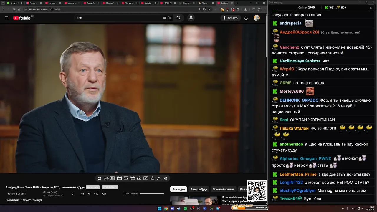The height and width of the screenshot is (212, 377).
Task: Open a new browser tab with plus
Action: pyautogui.click(x=237, y=3)
